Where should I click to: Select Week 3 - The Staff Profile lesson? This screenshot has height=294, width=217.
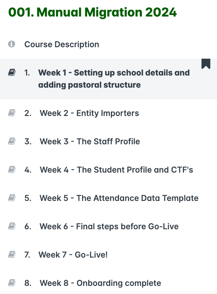point(90,141)
